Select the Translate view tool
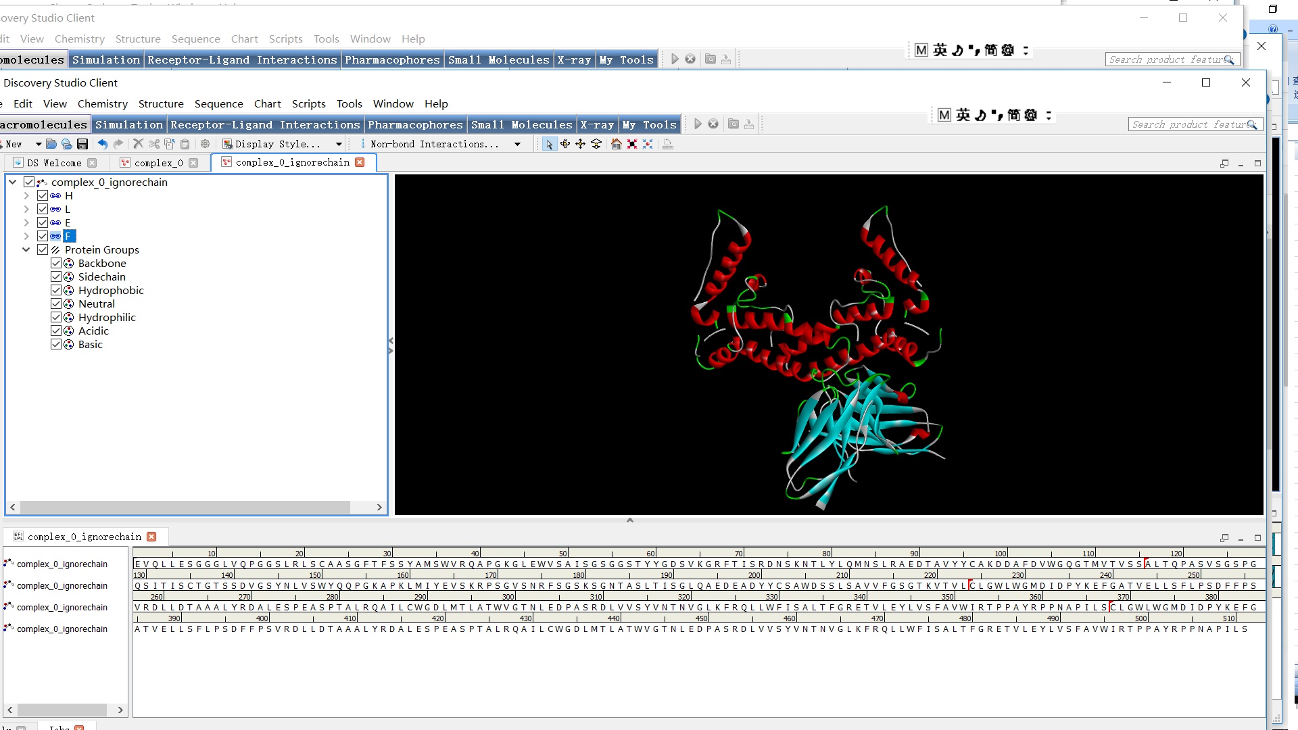The height and width of the screenshot is (730, 1298). point(580,144)
